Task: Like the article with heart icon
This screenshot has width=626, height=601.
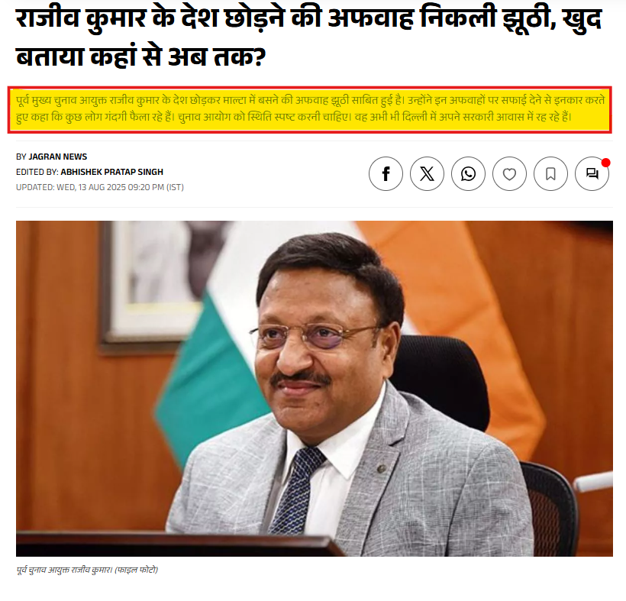Action: (509, 173)
